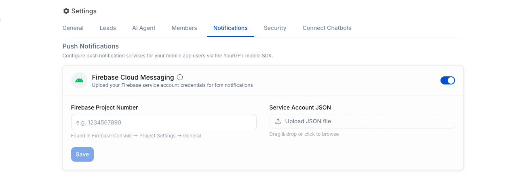Click the Upload JSON file dropzone
Screen dimensions: 529x177
pyautogui.click(x=362, y=121)
